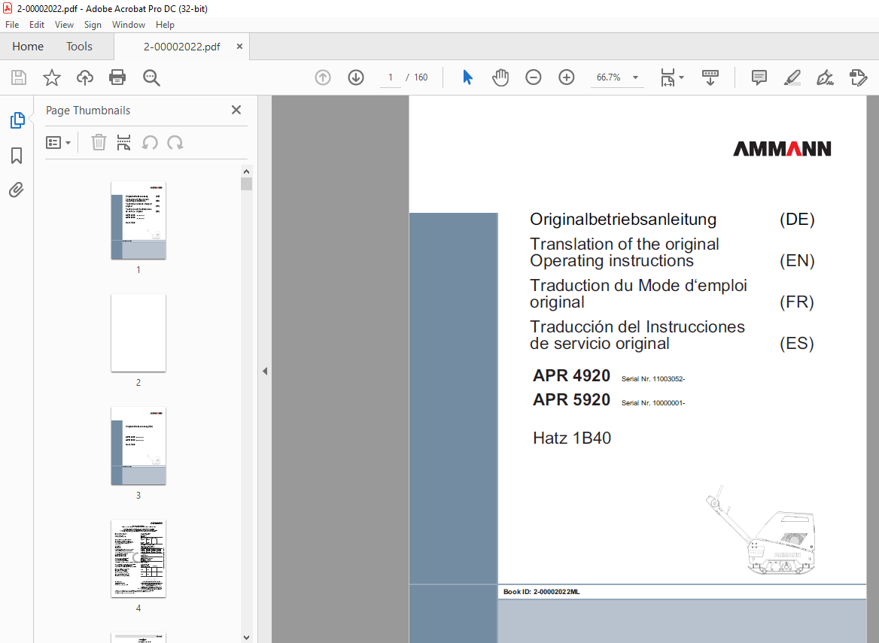This screenshot has width=879, height=643.
Task: Go to next page arrow
Action: (356, 77)
